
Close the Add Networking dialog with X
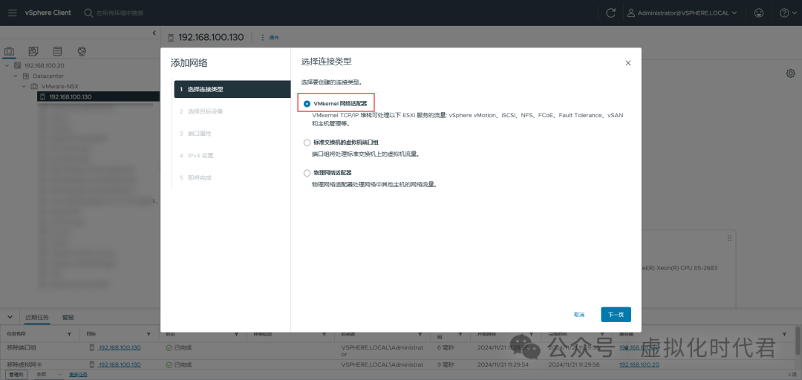628,63
